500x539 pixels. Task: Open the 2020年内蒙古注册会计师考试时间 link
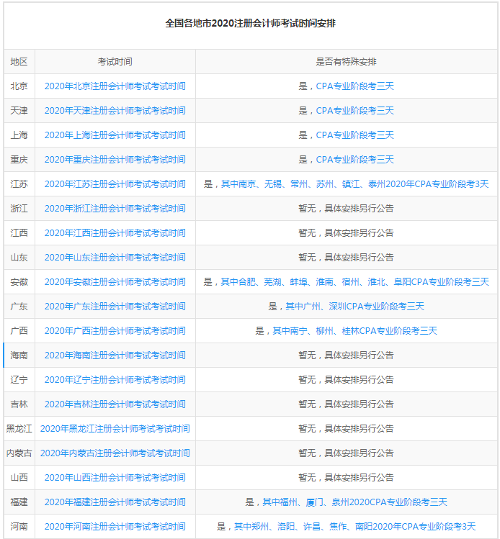point(115,453)
